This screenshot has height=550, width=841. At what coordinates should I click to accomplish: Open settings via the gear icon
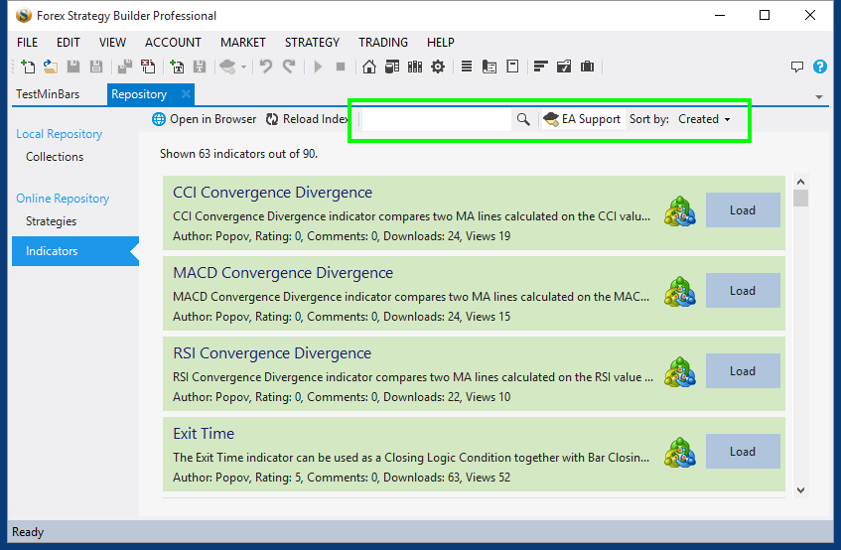(437, 68)
